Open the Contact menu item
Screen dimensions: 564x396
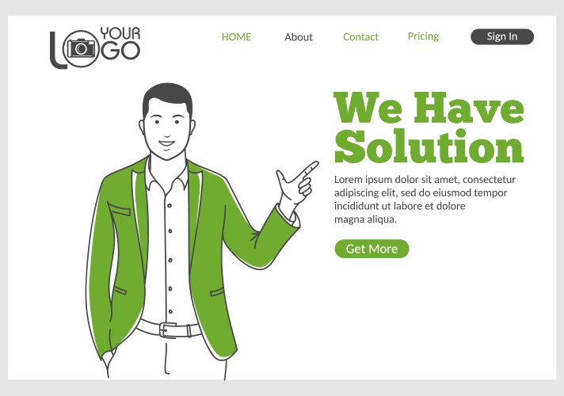[x=360, y=36]
